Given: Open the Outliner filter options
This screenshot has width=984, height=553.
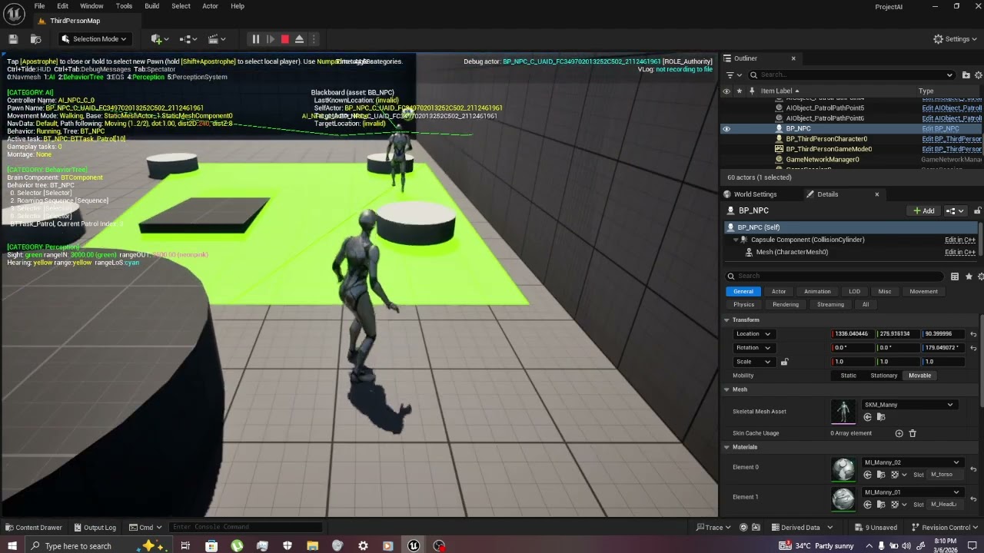Looking at the screenshot, I should pyautogui.click(x=733, y=75).
